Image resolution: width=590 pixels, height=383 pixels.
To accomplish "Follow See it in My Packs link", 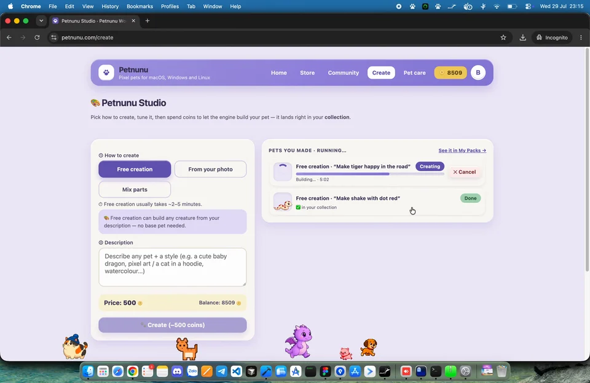I will coord(462,151).
